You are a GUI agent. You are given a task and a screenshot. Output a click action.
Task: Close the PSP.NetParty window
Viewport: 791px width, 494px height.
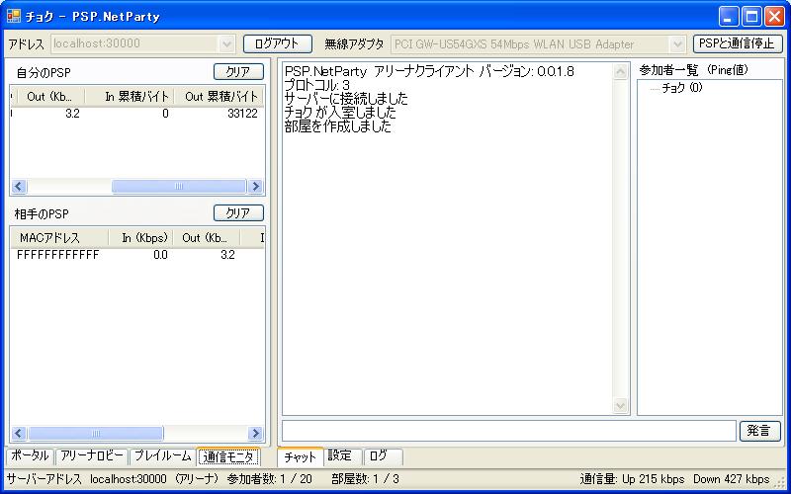point(775,16)
